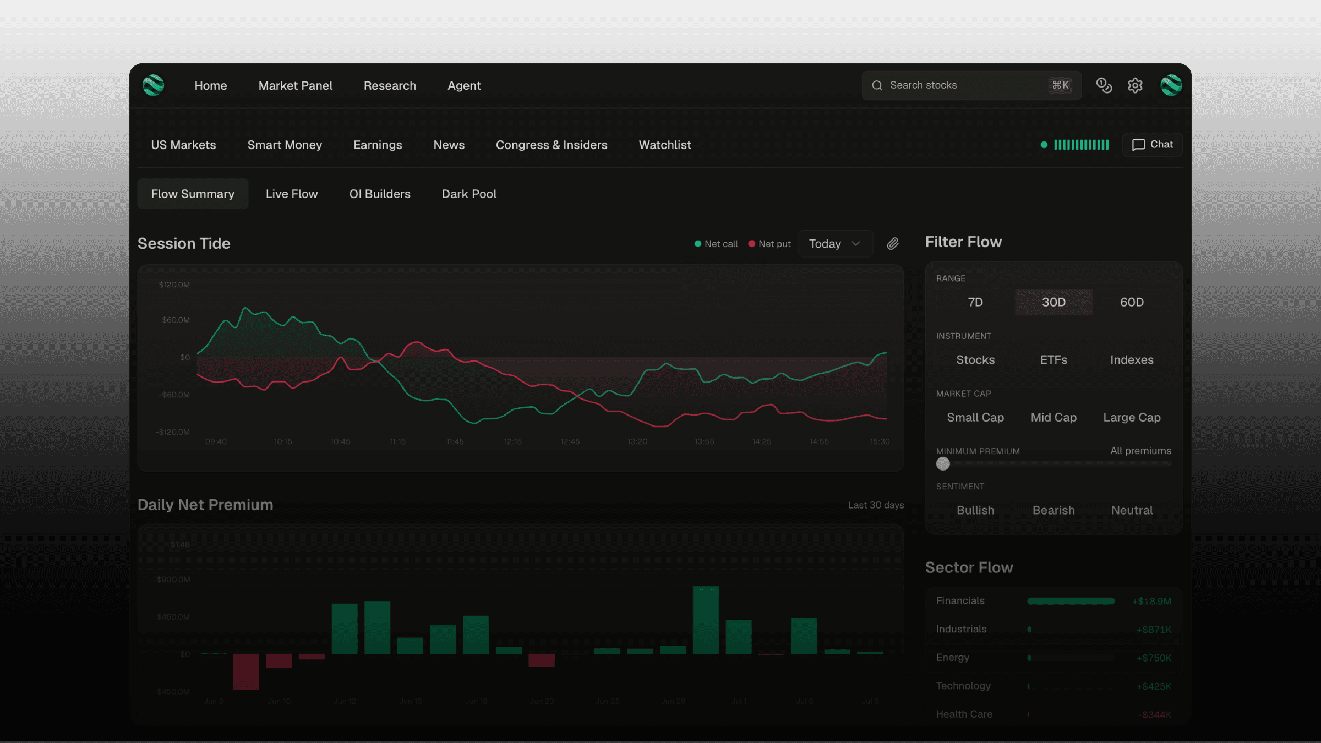Viewport: 1321px width, 743px height.
Task: Click the green status bars indicator
Action: 1081,145
